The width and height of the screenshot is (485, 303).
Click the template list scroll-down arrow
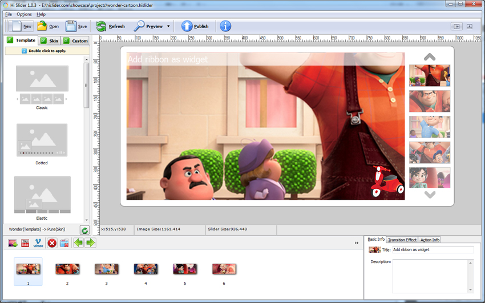(x=86, y=220)
